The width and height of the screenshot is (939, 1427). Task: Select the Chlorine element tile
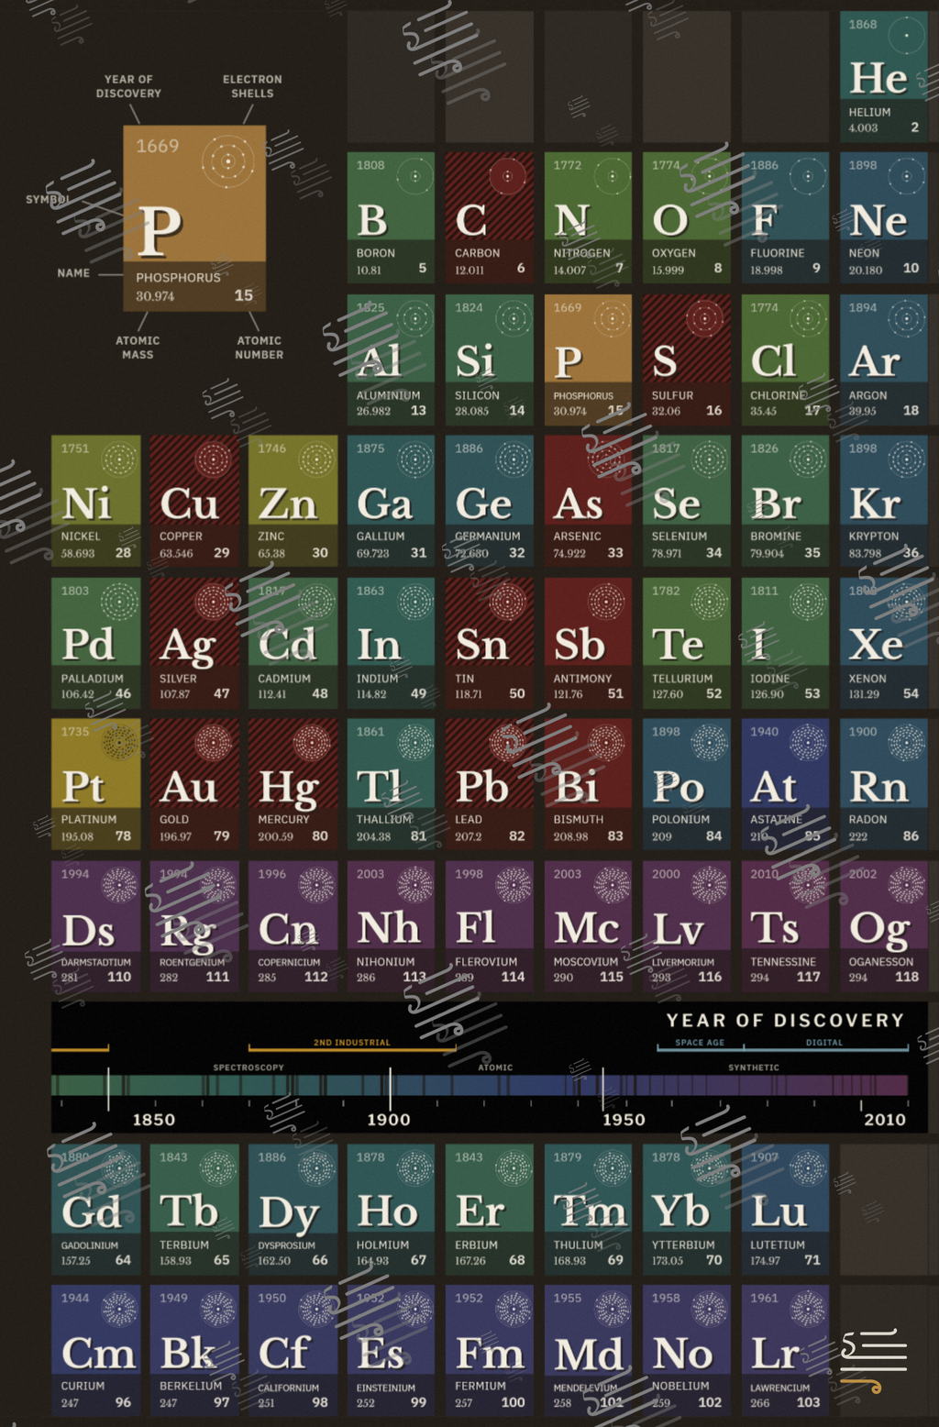pos(785,360)
